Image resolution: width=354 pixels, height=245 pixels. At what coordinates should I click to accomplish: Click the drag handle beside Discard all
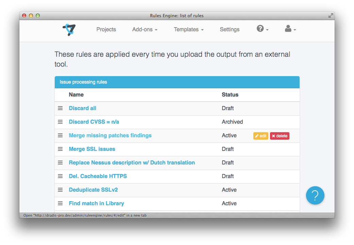point(60,108)
